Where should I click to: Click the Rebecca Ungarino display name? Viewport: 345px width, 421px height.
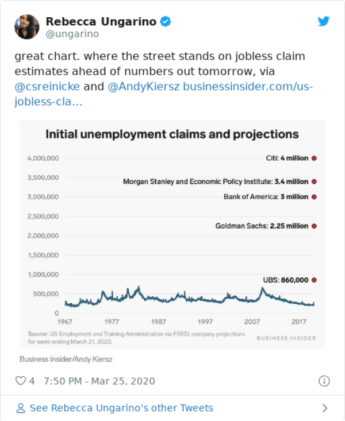[x=101, y=21]
